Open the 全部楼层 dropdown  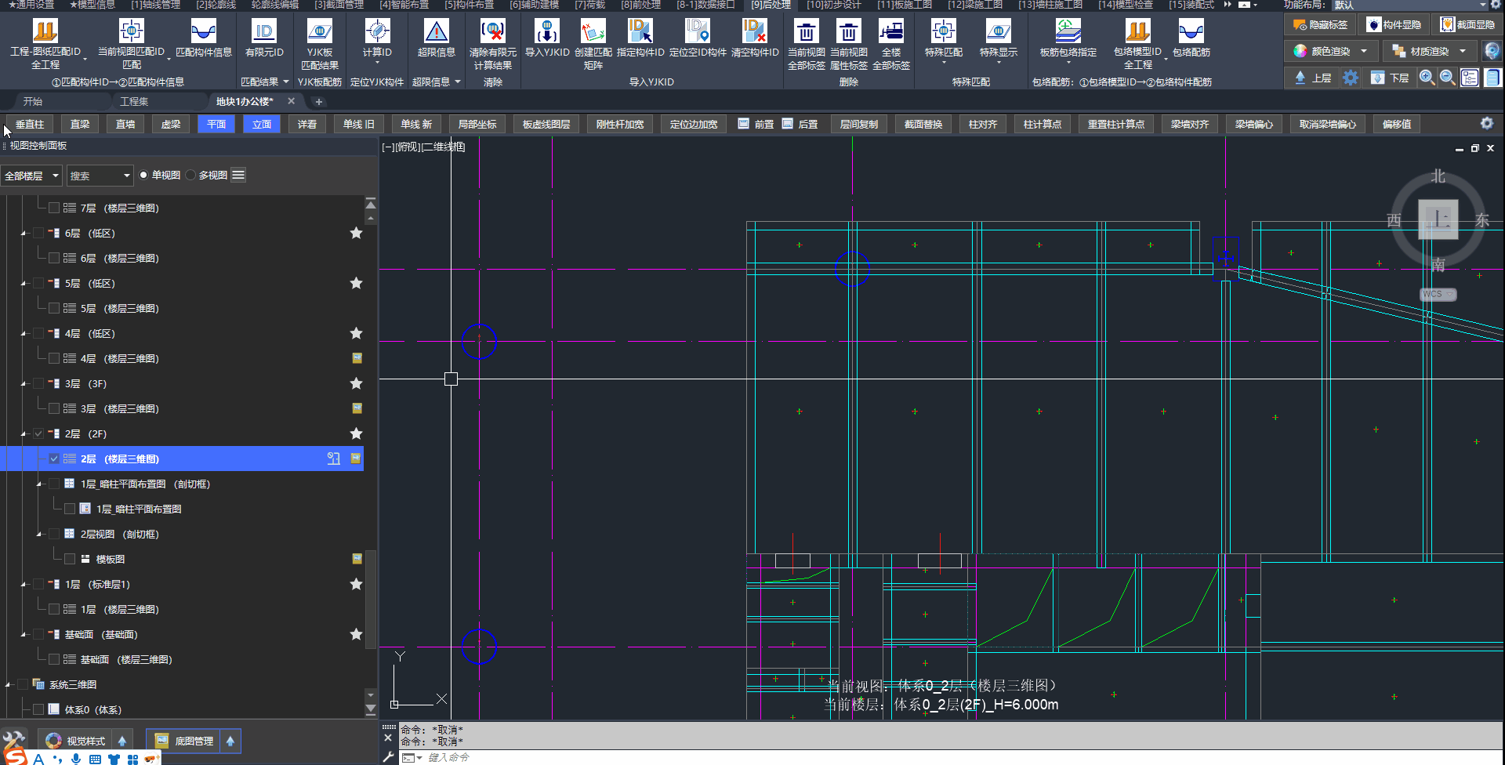[31, 176]
